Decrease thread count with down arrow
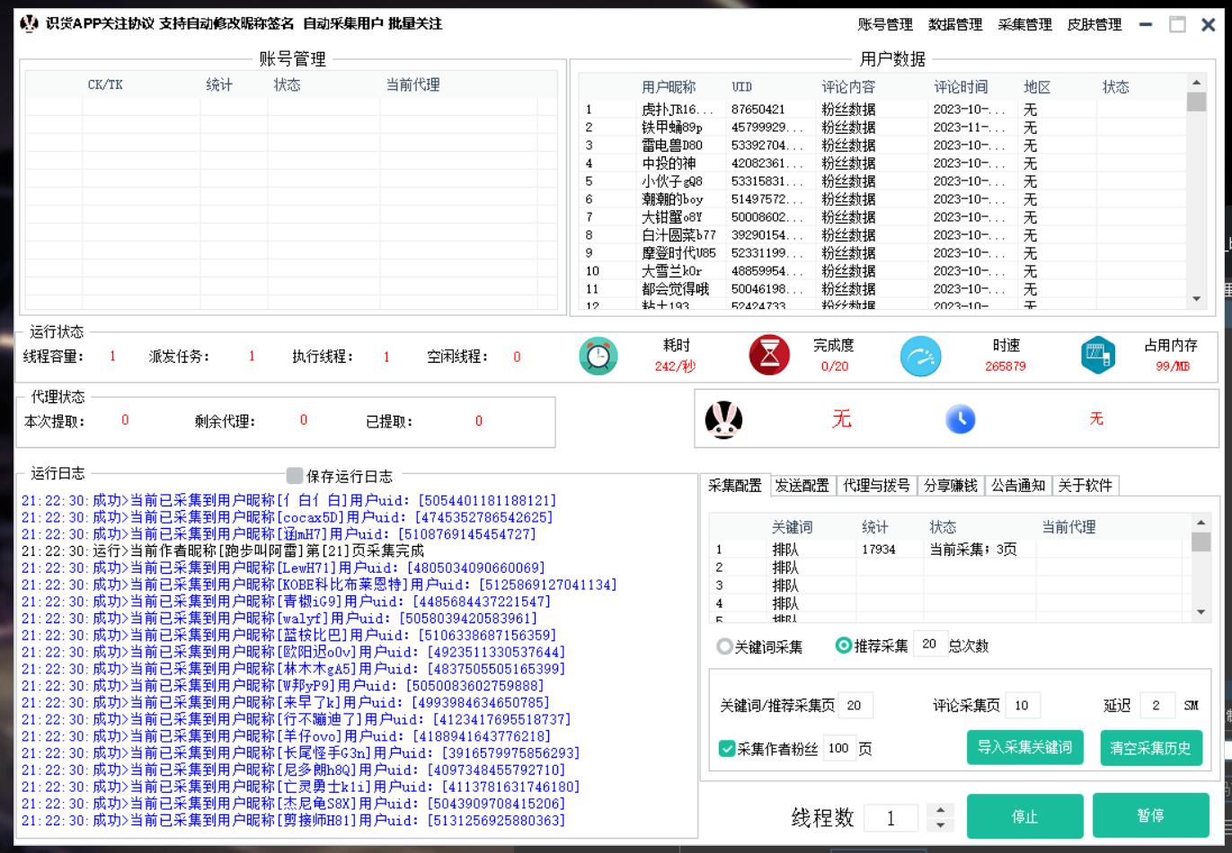Viewport: 1232px width, 853px height. click(940, 824)
